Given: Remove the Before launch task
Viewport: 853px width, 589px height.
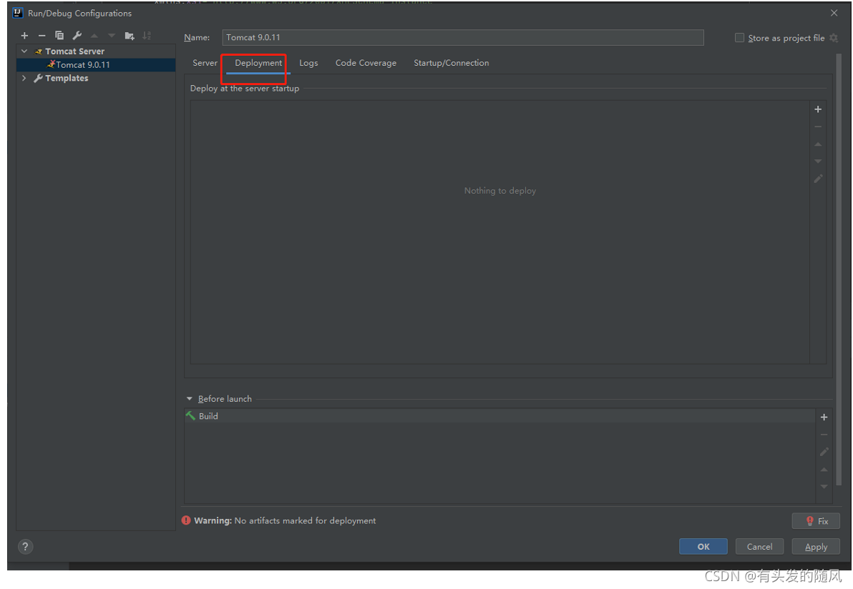Looking at the screenshot, I should tap(824, 435).
